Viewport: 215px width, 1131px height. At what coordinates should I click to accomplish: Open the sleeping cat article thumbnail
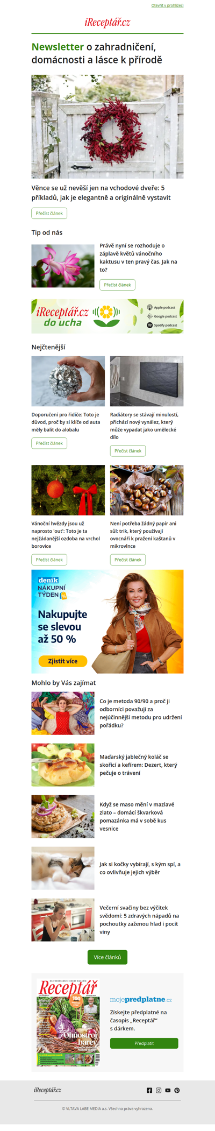point(63,868)
